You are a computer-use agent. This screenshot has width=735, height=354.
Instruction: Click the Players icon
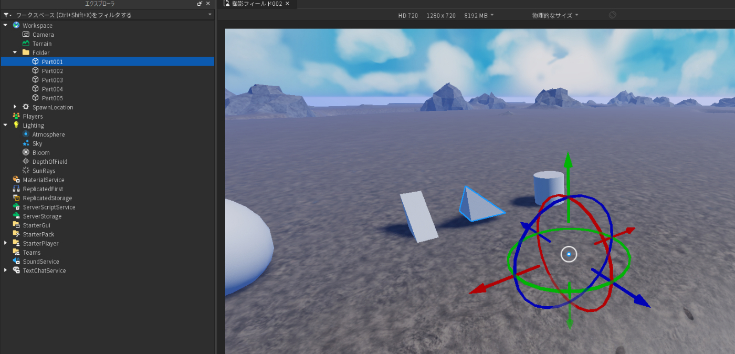pyautogui.click(x=16, y=116)
